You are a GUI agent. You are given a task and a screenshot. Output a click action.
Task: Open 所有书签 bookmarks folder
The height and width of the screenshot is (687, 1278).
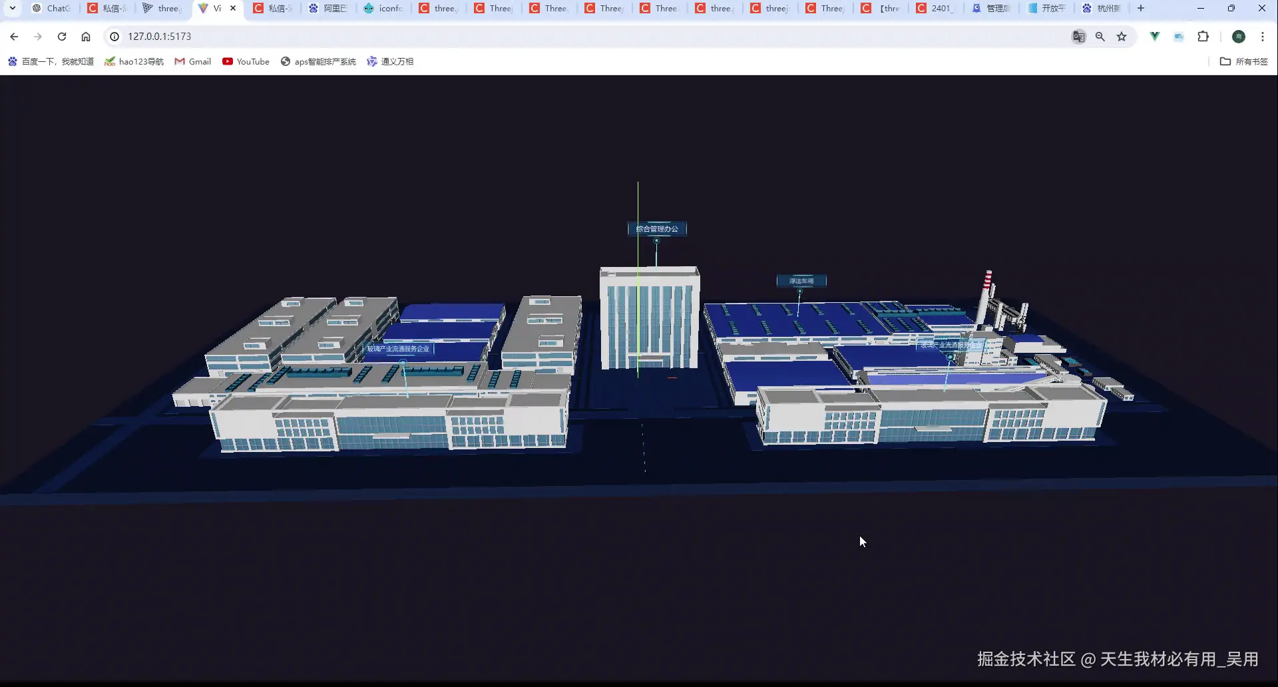(1243, 61)
